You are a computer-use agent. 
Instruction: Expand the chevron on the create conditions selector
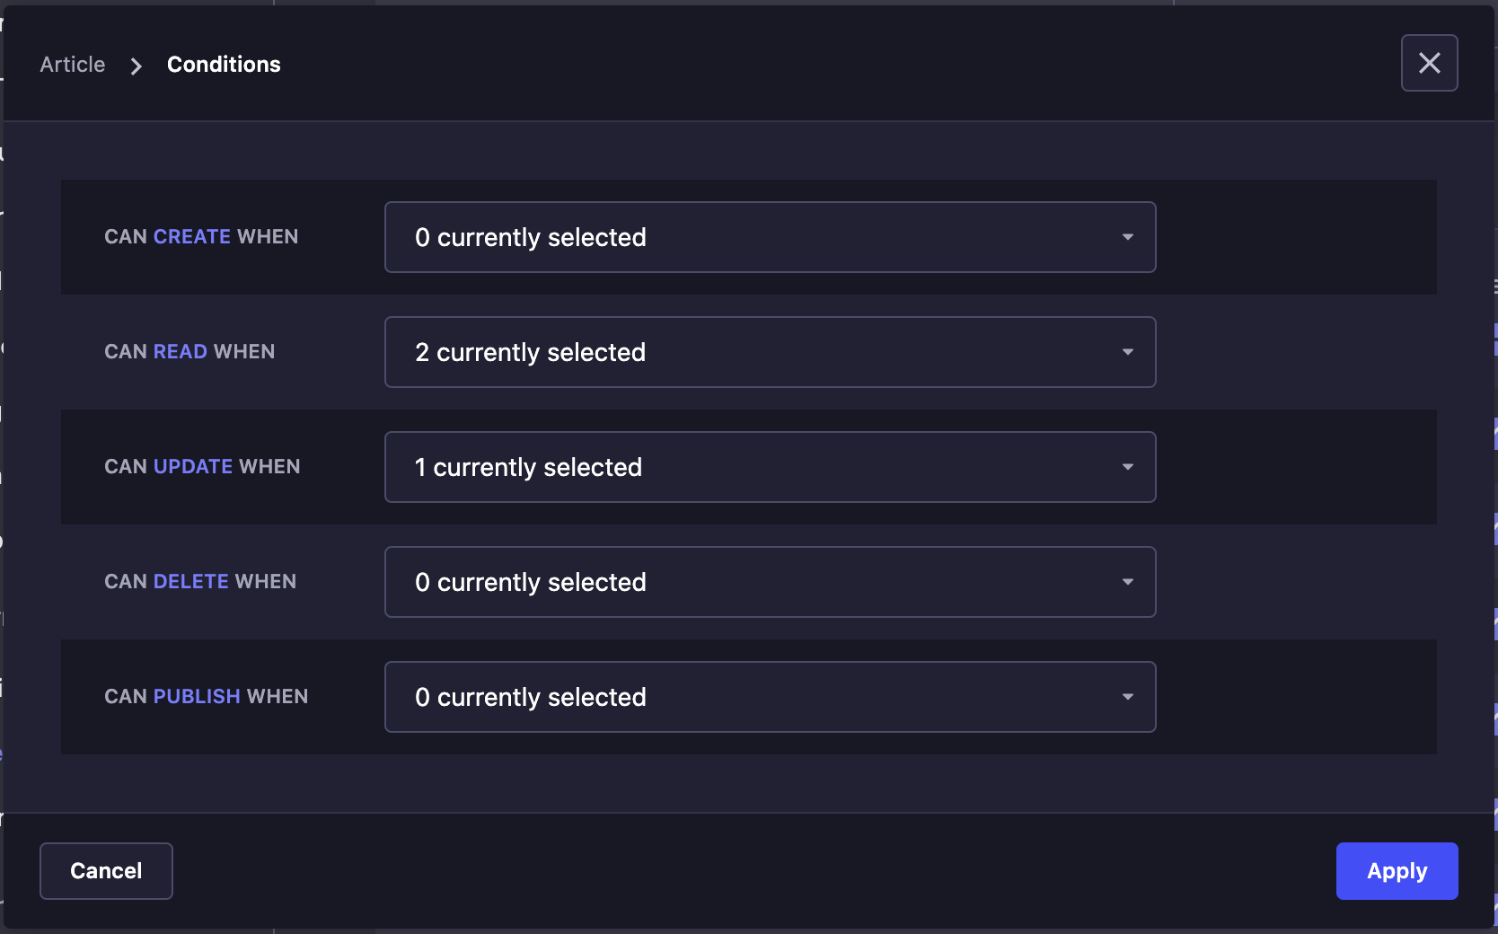1128,237
